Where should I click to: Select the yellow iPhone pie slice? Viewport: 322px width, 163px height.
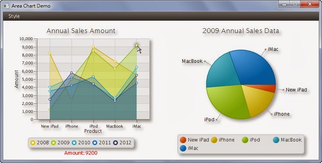tap(259, 101)
